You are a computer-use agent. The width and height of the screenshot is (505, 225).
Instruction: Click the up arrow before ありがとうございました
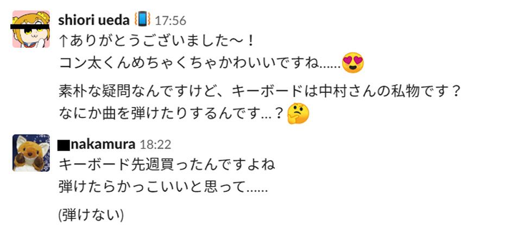pyautogui.click(x=62, y=42)
